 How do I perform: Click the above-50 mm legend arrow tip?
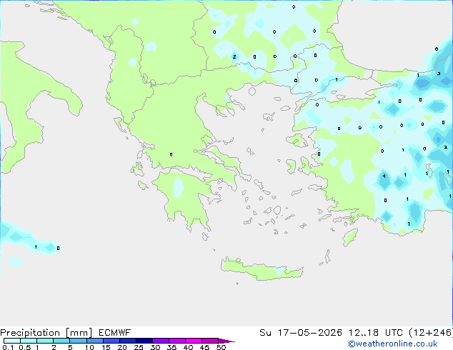[226, 341]
